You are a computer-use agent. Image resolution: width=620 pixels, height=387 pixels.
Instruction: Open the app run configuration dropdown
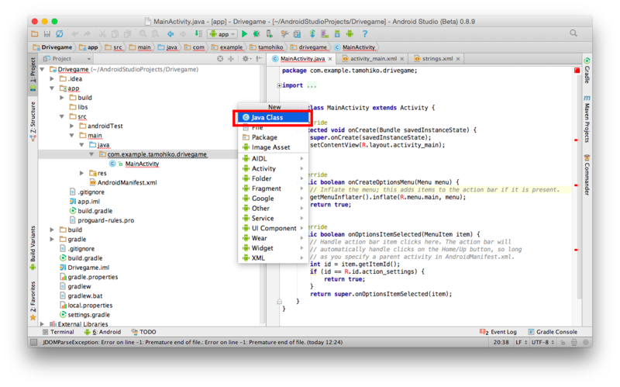click(222, 34)
